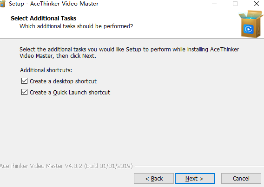Click the 'Create a desktop shortcut' label text
The width and height of the screenshot is (264, 187).
coord(63,81)
